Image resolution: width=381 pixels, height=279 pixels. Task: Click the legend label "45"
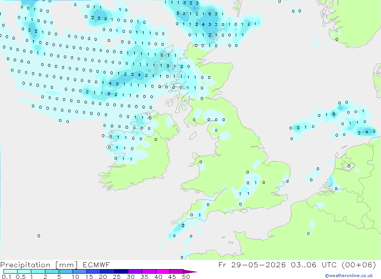click(x=172, y=277)
